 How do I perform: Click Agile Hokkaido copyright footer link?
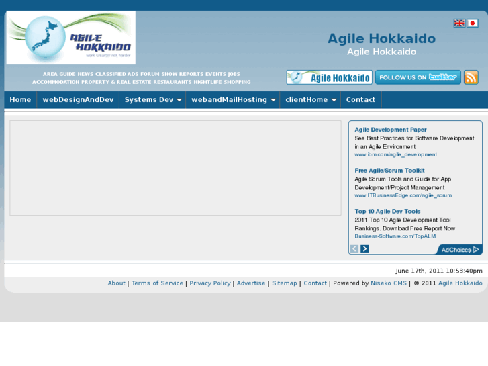[460, 283]
